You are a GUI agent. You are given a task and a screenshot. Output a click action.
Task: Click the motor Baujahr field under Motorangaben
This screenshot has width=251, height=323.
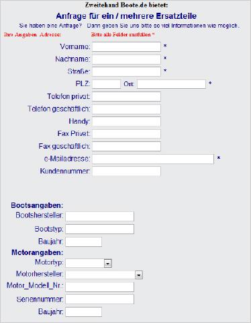tap(83, 312)
